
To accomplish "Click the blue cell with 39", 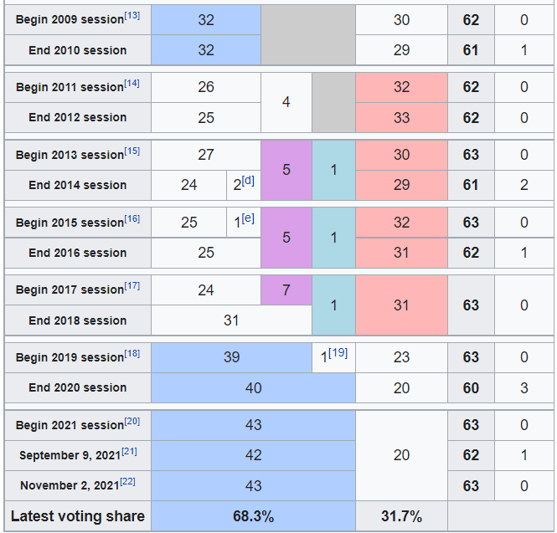I will 232,357.
